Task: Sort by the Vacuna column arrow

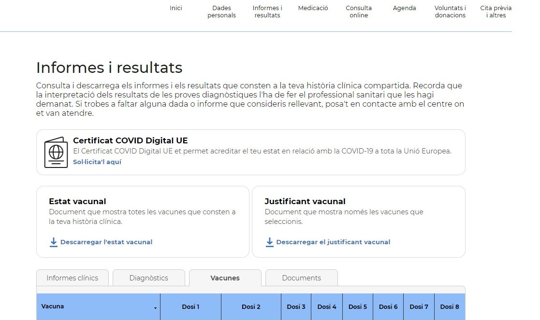Action: [155, 308]
